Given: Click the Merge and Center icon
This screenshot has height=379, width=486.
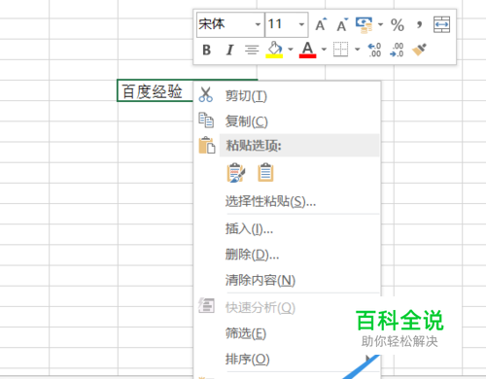Looking at the screenshot, I should [x=442, y=24].
